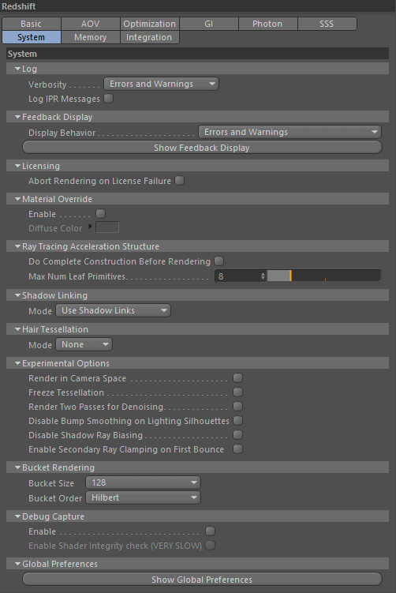Toggle Abort Rendering on License Failure

(x=180, y=181)
